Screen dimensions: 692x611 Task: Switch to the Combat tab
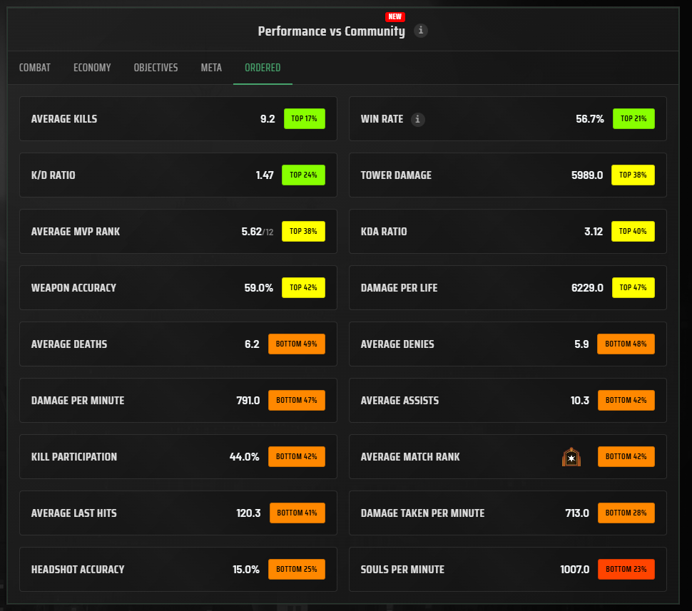35,68
